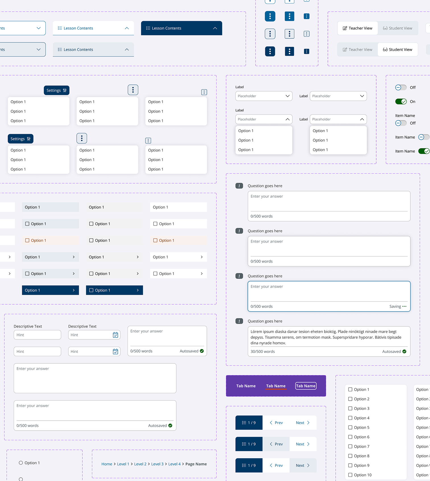Image resolution: width=430 pixels, height=481 pixels.
Task: Click the sliders icon on the upper Settings button
Action: click(x=65, y=91)
